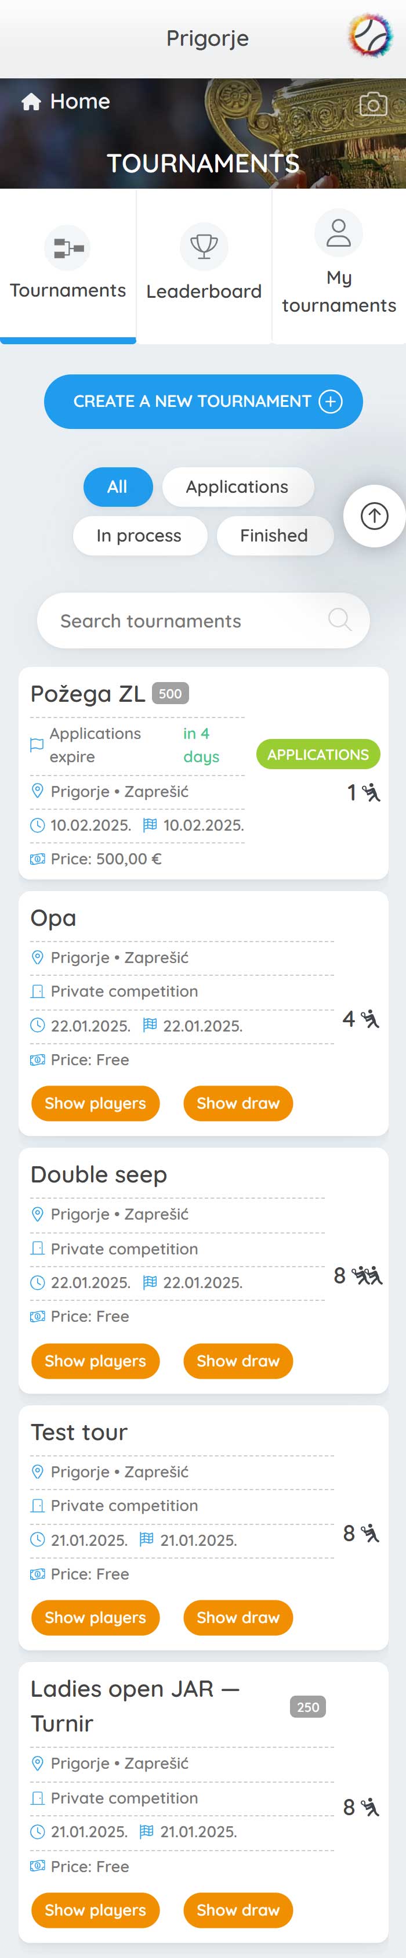Screen dimensions: 406x1958
Task: Select the Applications filter pill
Action: click(x=238, y=486)
